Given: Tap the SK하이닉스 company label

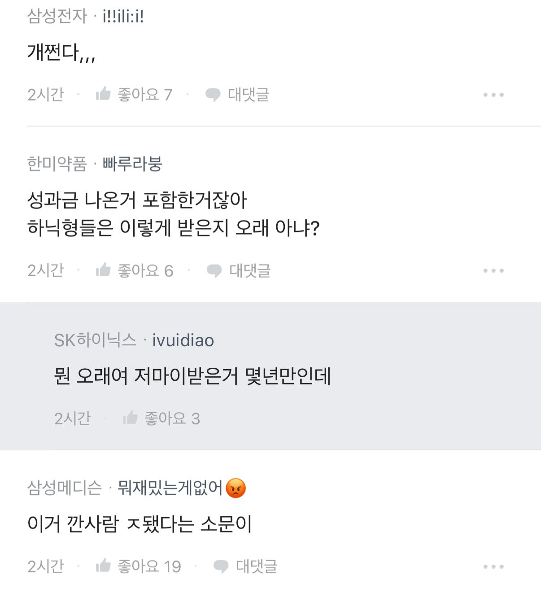Looking at the screenshot, I should click(x=95, y=340).
